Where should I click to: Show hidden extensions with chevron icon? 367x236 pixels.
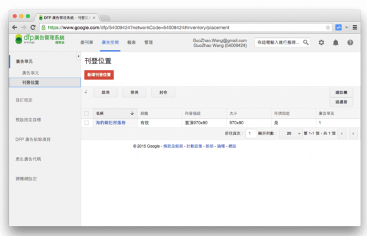[x=347, y=27]
